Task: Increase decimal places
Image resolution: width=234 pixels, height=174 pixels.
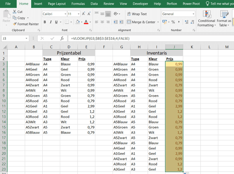Action: pyautogui.click(x=187, y=22)
